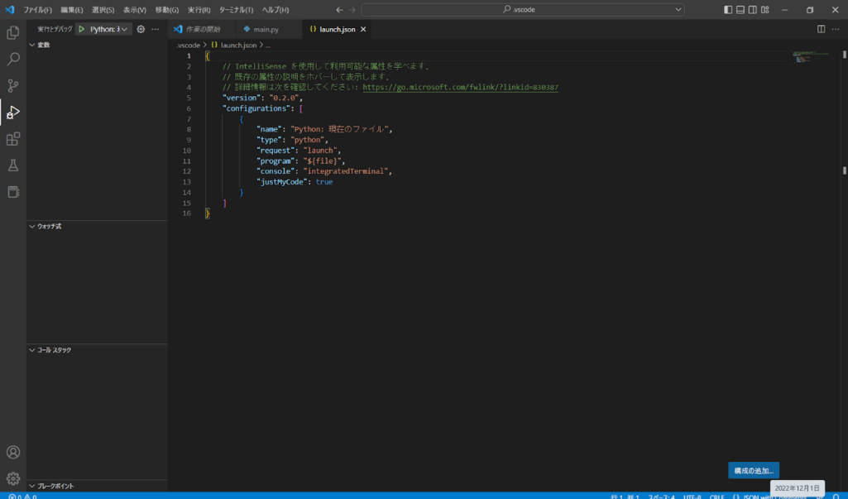Open the customize layout icon
This screenshot has width=848, height=499.
(764, 10)
